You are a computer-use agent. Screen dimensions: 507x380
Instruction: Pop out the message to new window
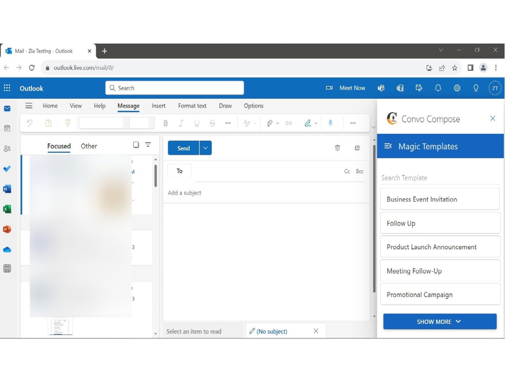coord(357,148)
